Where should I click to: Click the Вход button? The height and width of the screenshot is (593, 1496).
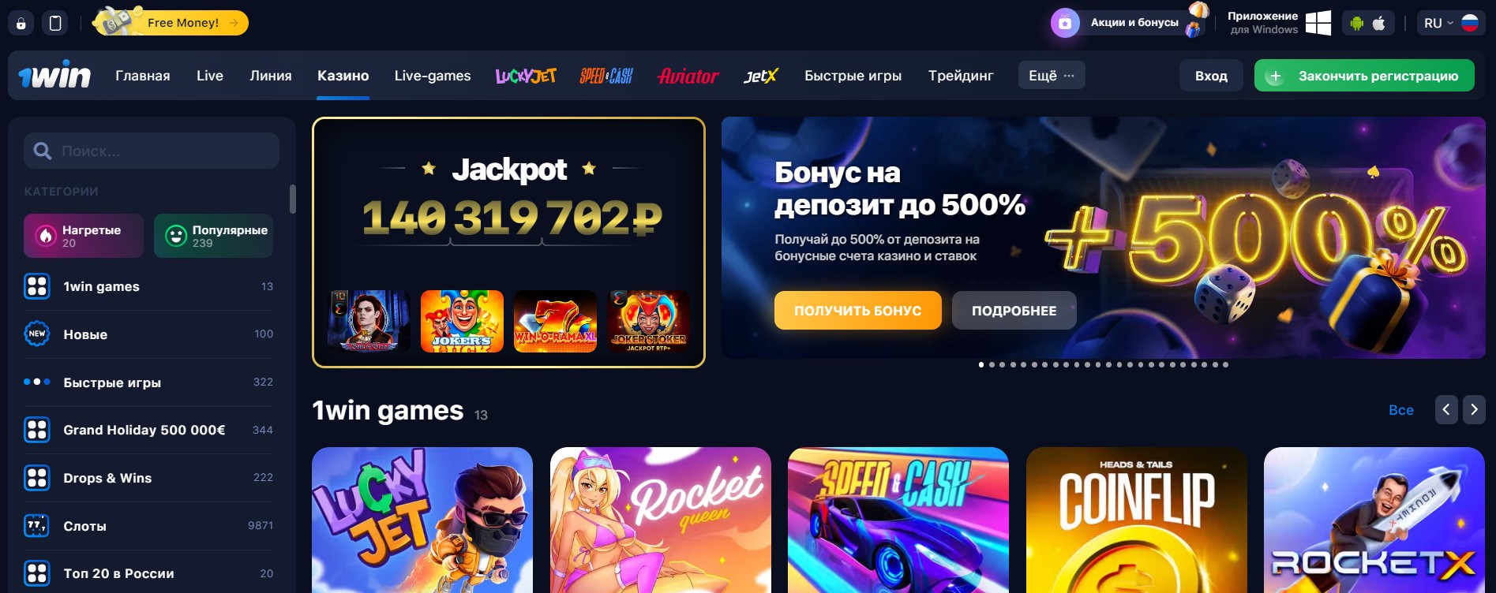[x=1211, y=76]
